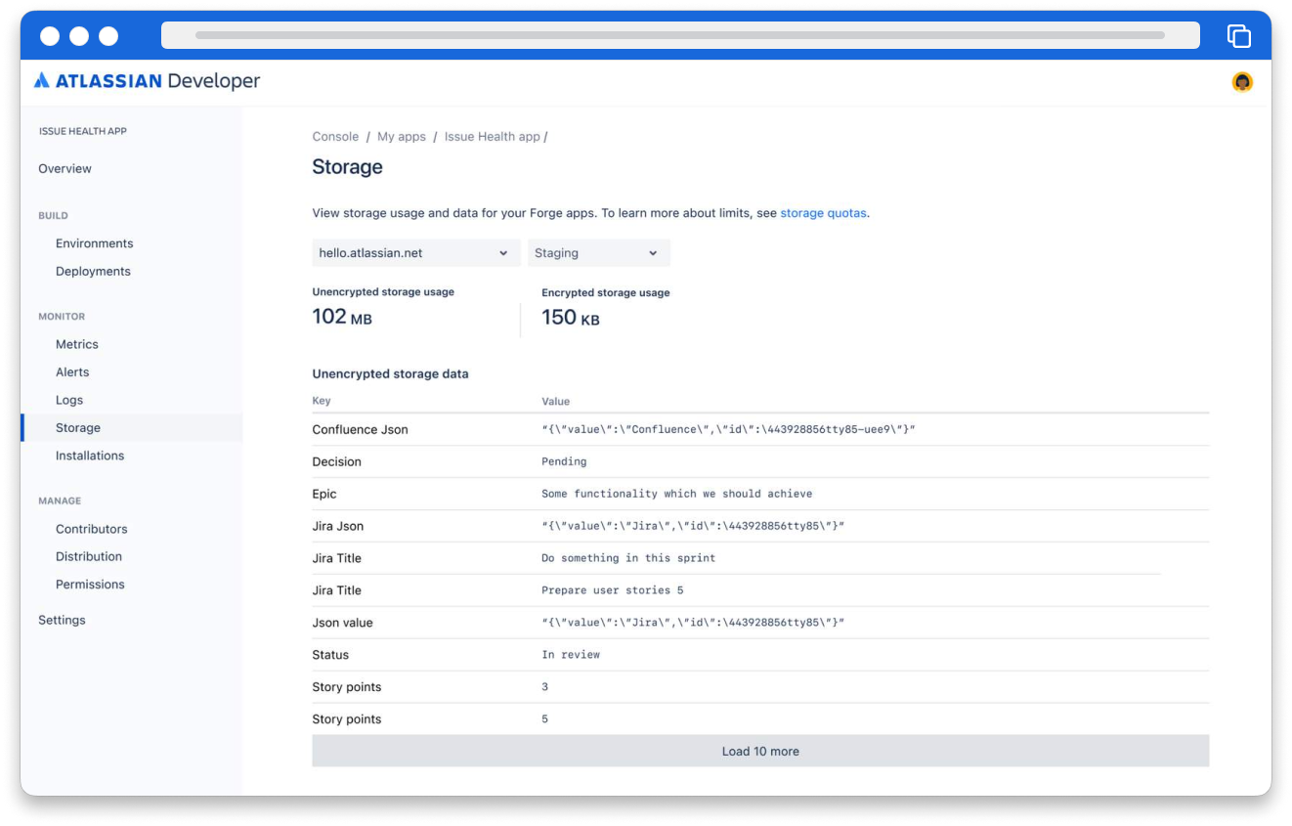This screenshot has width=1292, height=826.
Task: Click the browser address bar
Action: tap(680, 35)
